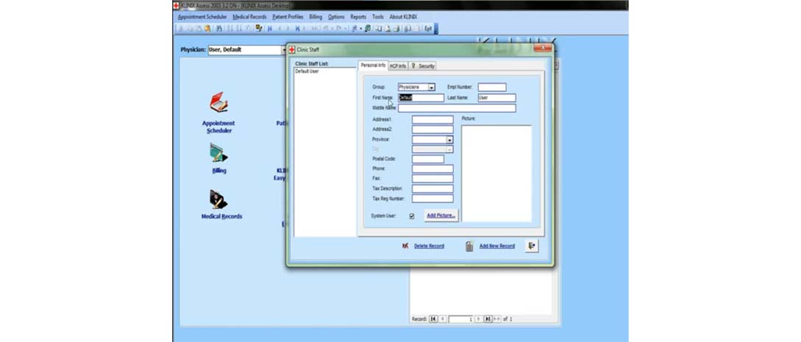This screenshot has width=801, height=342.
Task: Toggle the System User checkbox
Action: [x=412, y=216]
